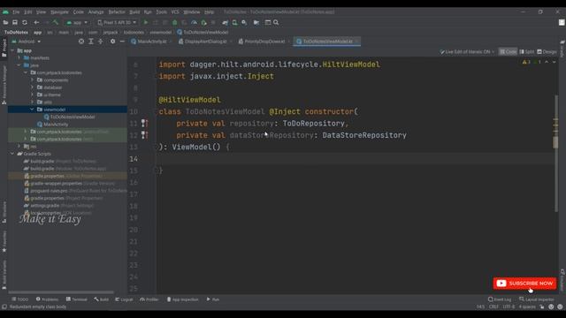Collapse the viewmodel package
Image resolution: width=566 pixels, height=318 pixels.
(x=32, y=110)
